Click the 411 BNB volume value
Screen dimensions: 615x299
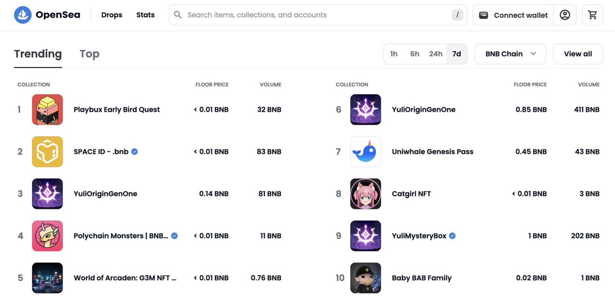(586, 110)
